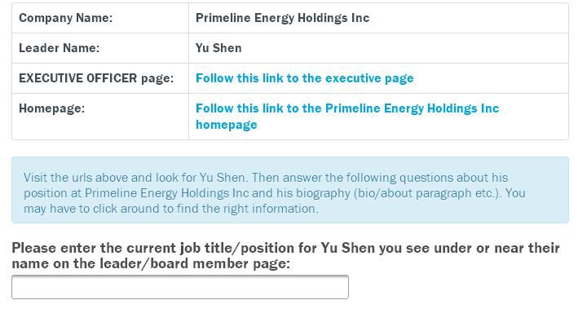
Task: Open the Primeline Energy Holdings Inc homepage link
Action: click(x=347, y=116)
